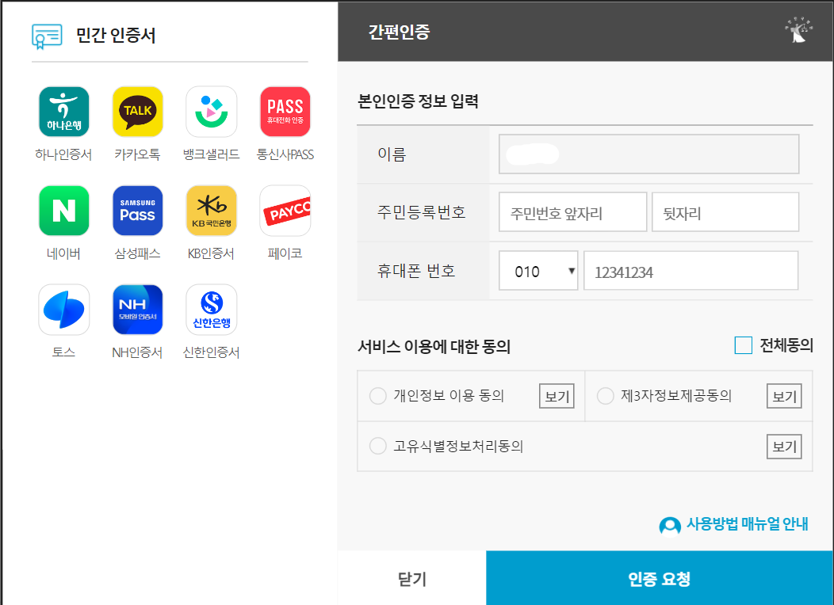Click the 제3자정보제공동의 label text
834x605 pixels.
(676, 396)
